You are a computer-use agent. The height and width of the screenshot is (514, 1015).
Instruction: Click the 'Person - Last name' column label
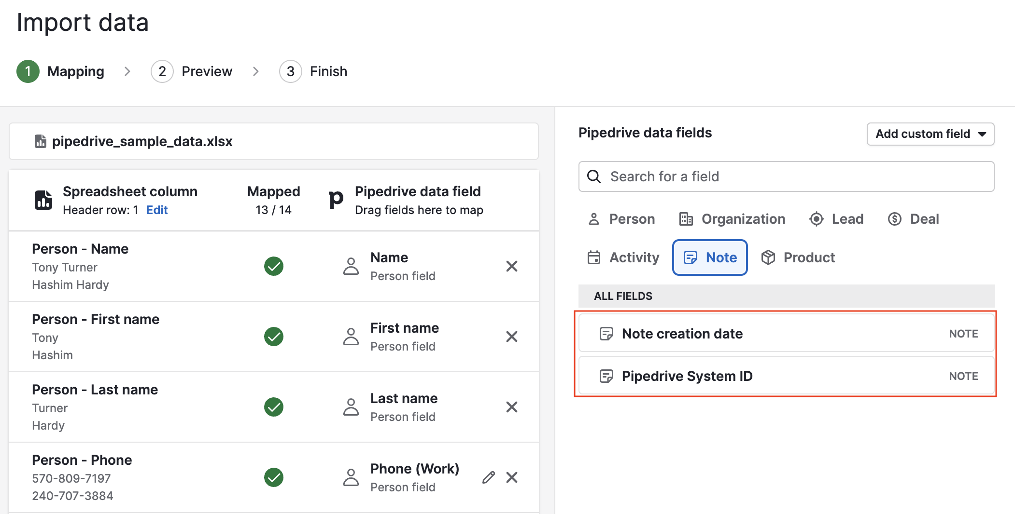click(95, 390)
